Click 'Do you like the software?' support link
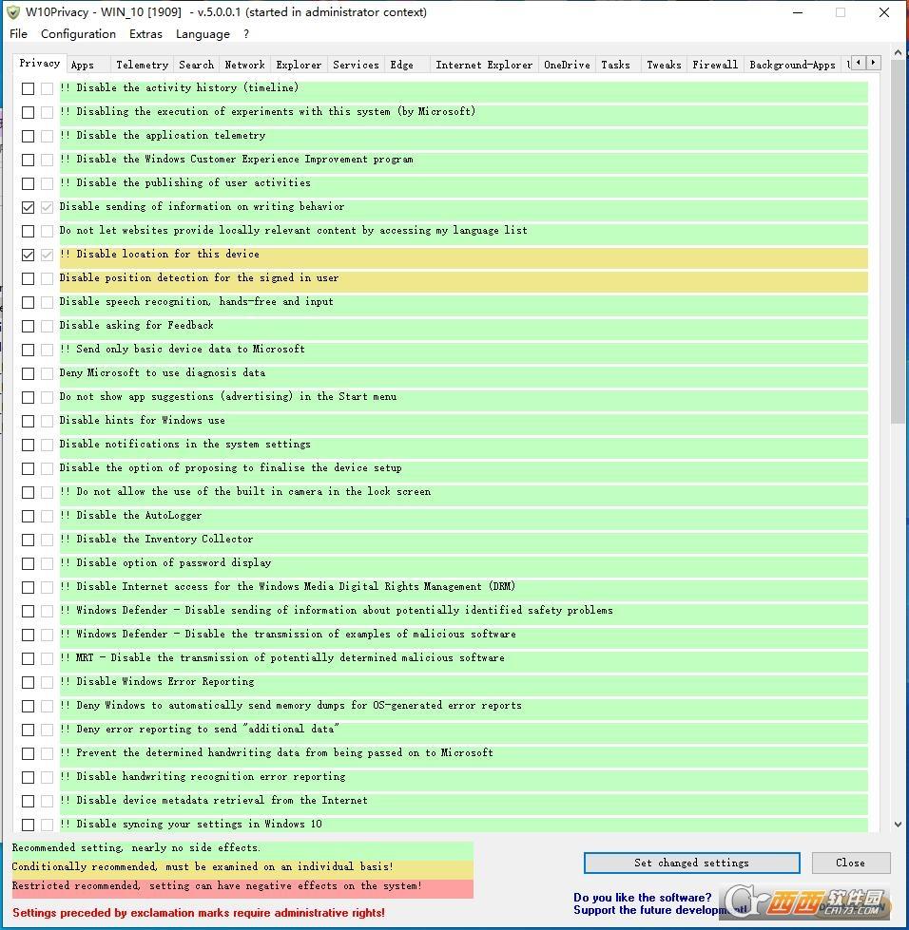Image resolution: width=909 pixels, height=930 pixels. click(643, 898)
